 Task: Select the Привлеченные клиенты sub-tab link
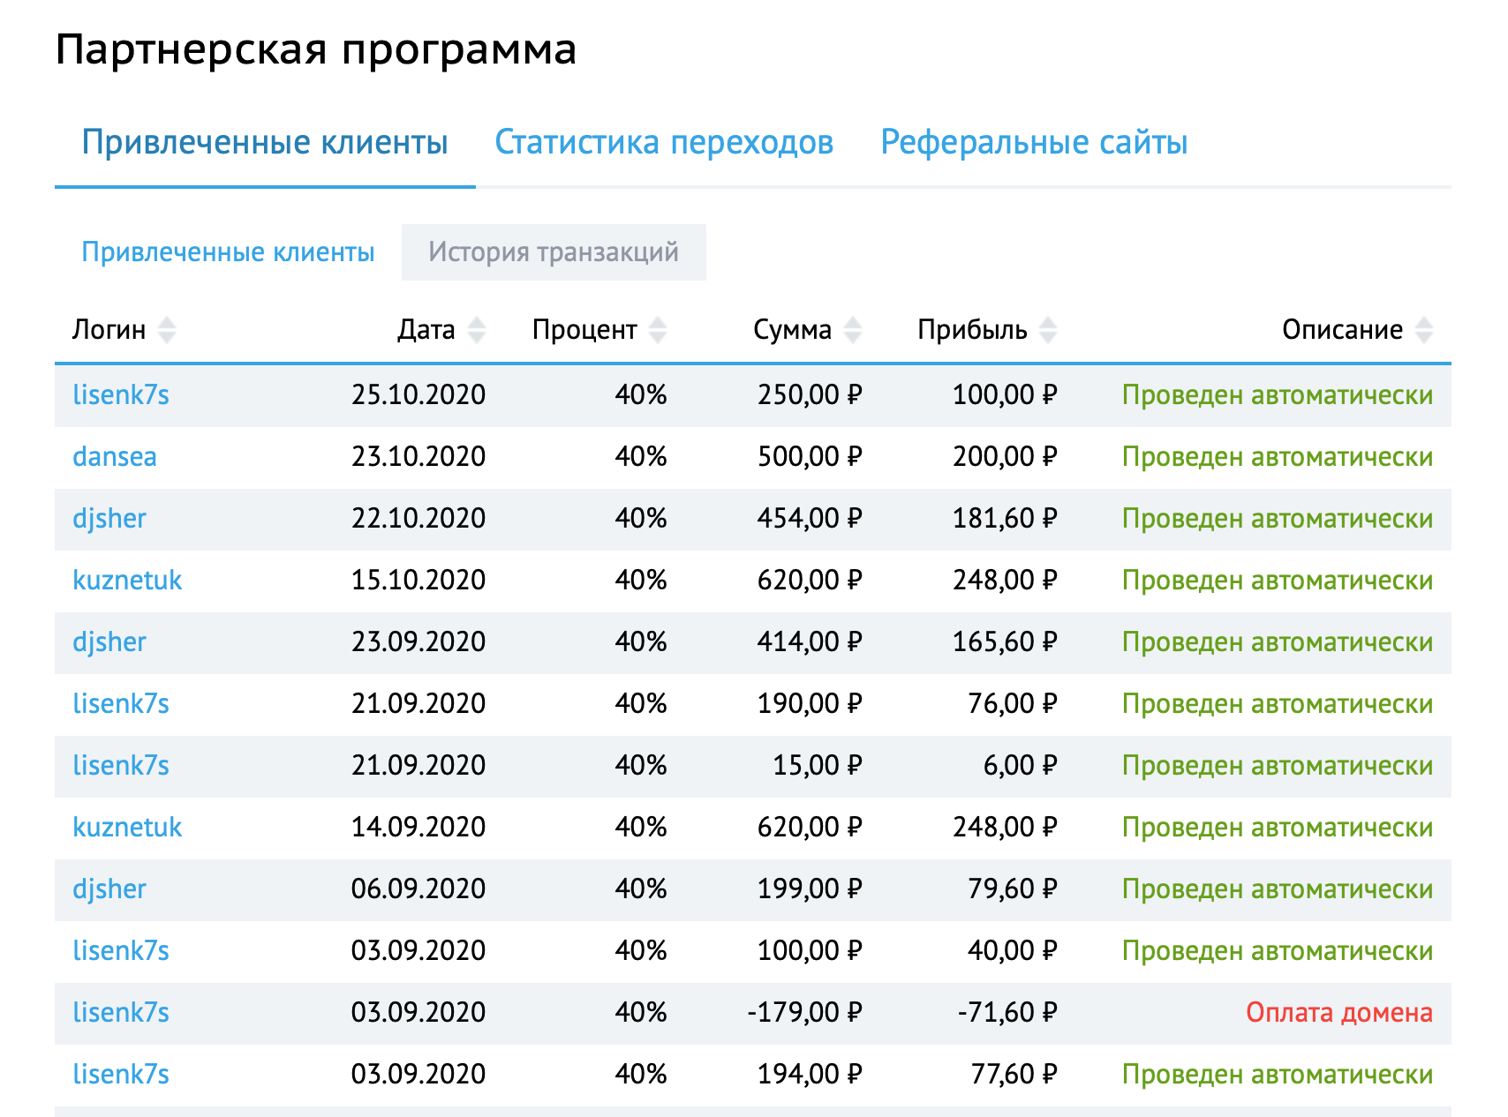[228, 252]
